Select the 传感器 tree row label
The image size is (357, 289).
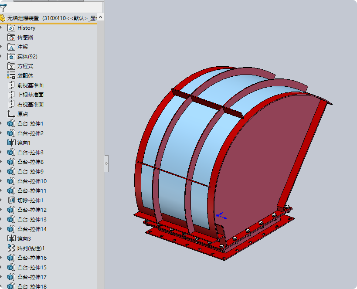(25, 37)
